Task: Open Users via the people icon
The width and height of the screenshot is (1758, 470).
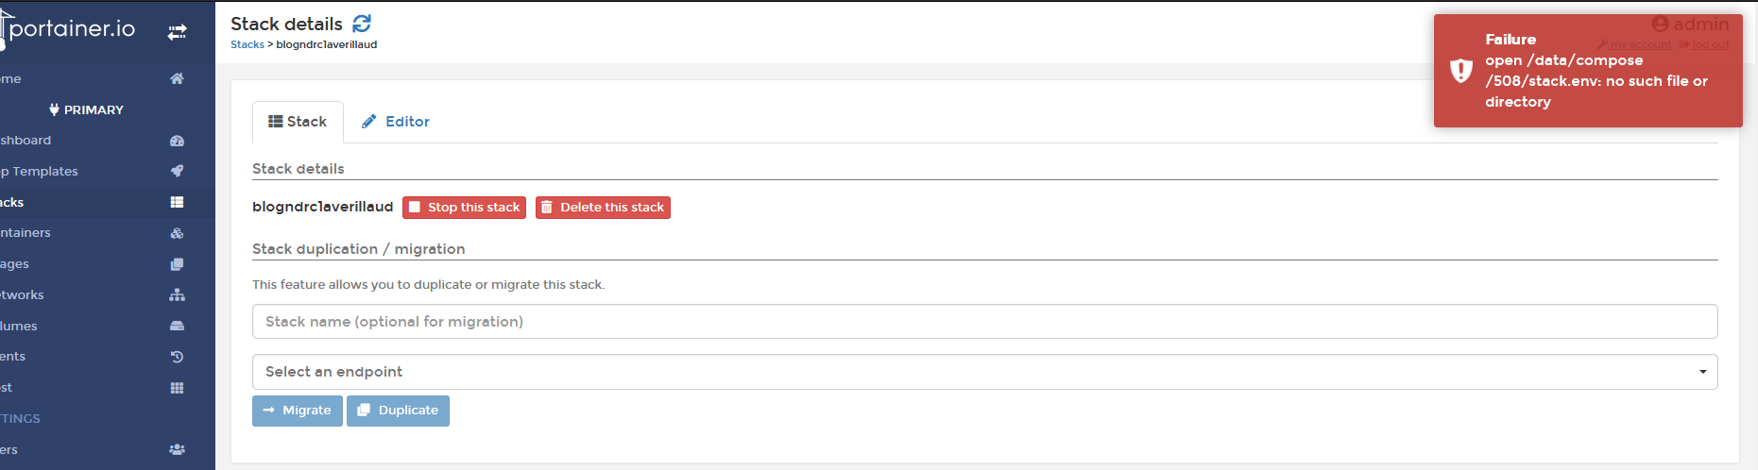Action: (x=177, y=449)
